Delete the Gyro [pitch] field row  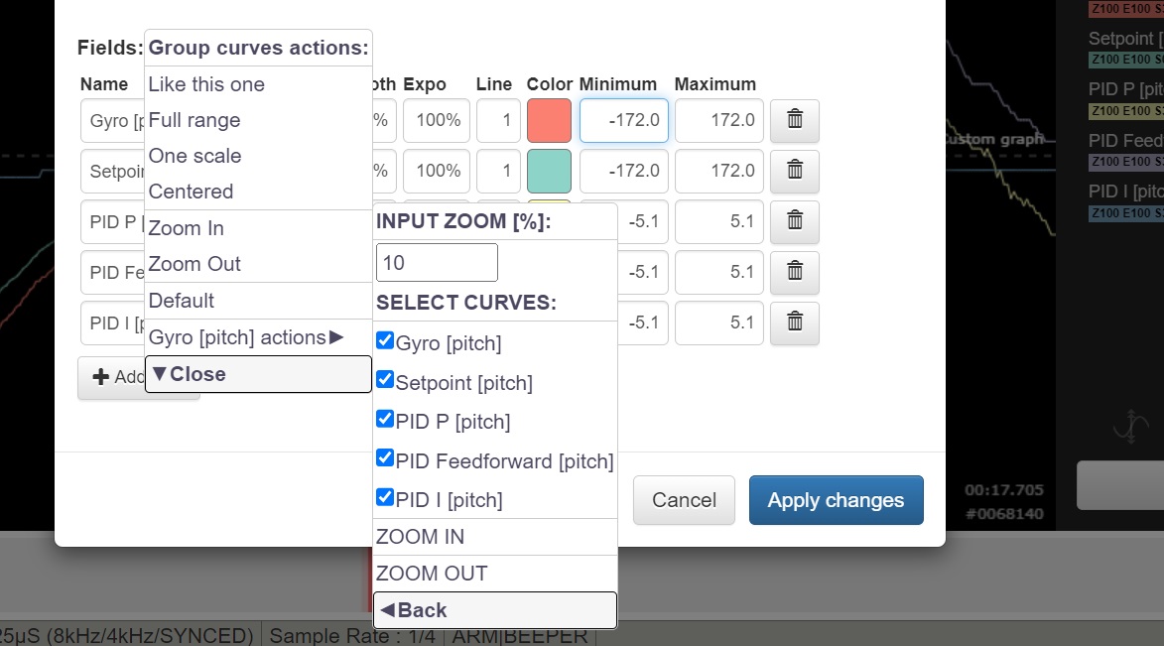point(794,120)
